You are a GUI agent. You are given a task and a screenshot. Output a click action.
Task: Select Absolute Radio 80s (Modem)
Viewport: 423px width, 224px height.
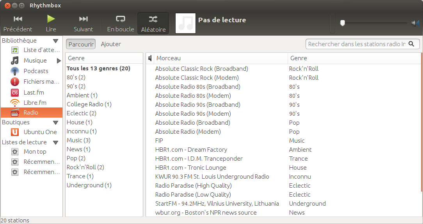point(283,96)
